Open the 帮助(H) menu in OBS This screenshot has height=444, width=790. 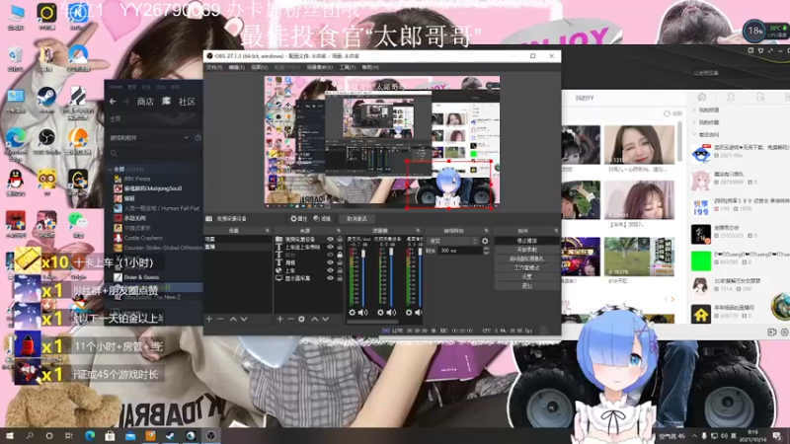[369, 67]
